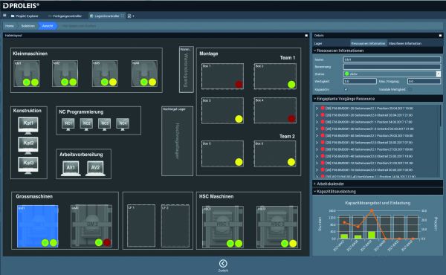Click the red status light in Box 1
This screenshot has height=275, width=446.
pos(239,84)
